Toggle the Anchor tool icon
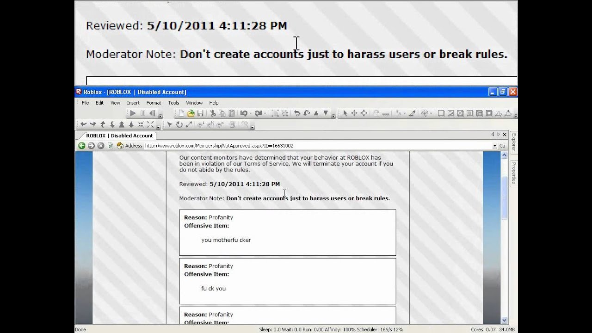Screen dimensions: 592x333 pyautogui.click(x=386, y=113)
